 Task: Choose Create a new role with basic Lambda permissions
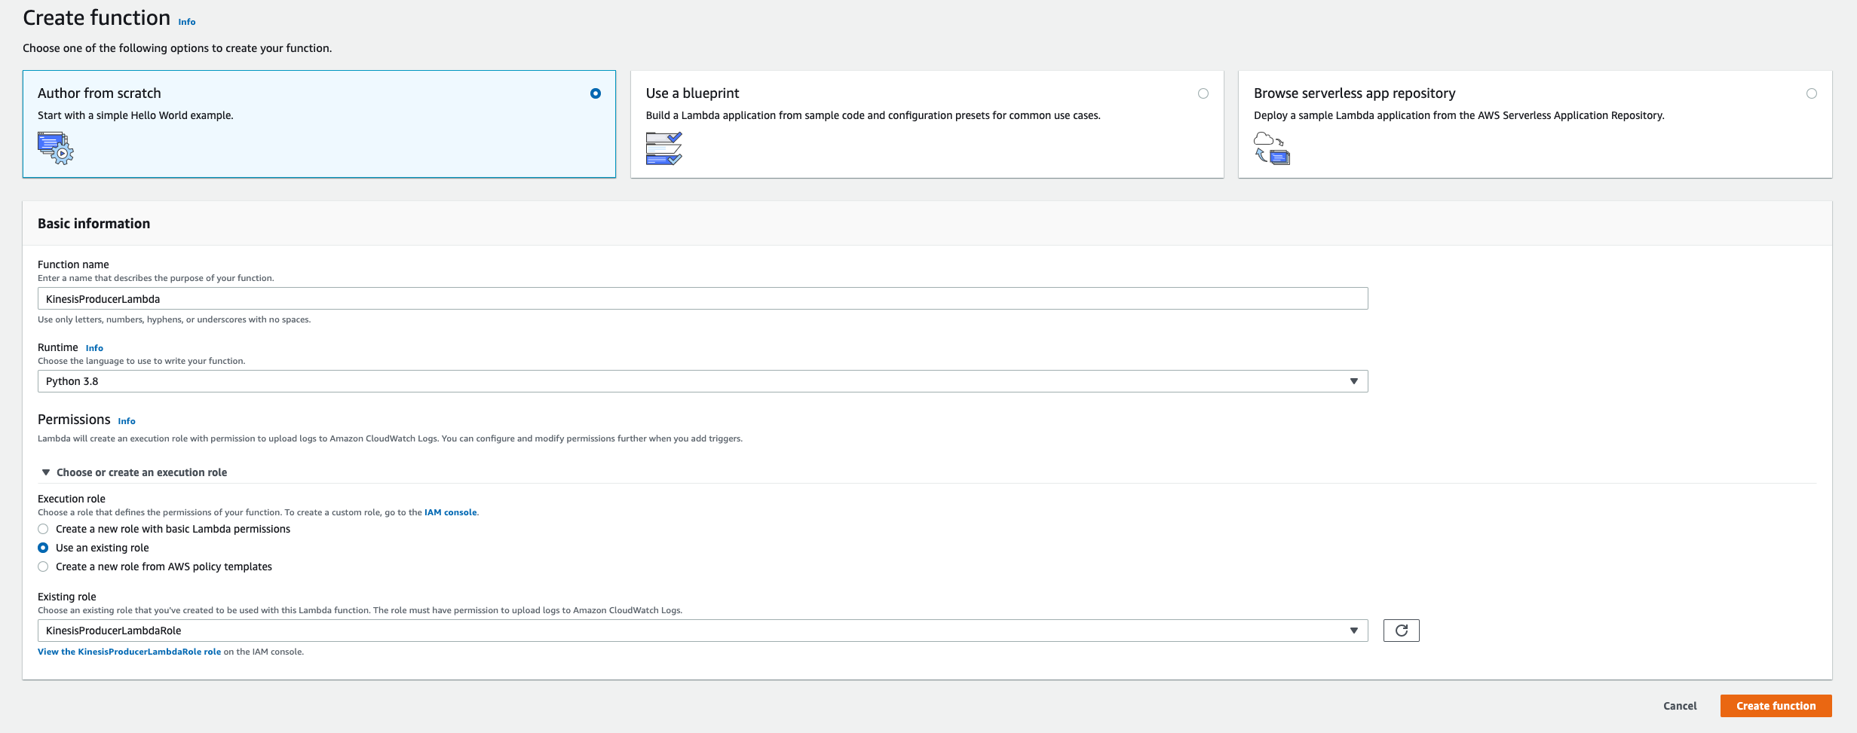coord(43,529)
